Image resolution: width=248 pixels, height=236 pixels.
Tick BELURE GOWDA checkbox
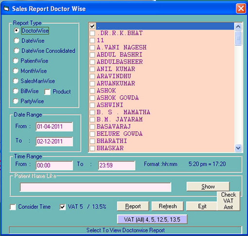[92, 134]
